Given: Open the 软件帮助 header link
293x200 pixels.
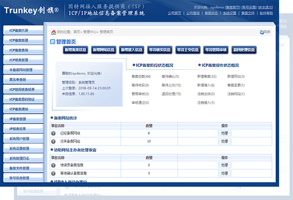Looking at the screenshot, I should [x=266, y=13].
